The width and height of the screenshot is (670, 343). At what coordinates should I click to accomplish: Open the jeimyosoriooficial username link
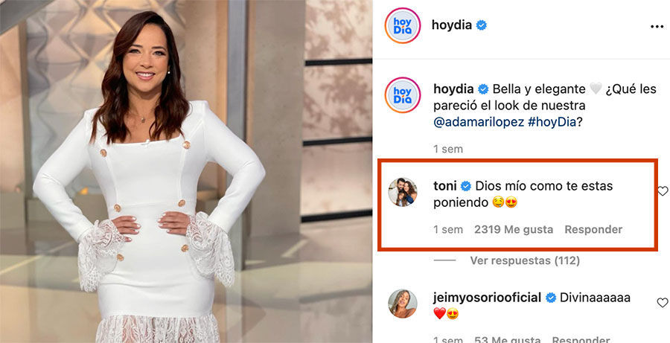[487, 298]
